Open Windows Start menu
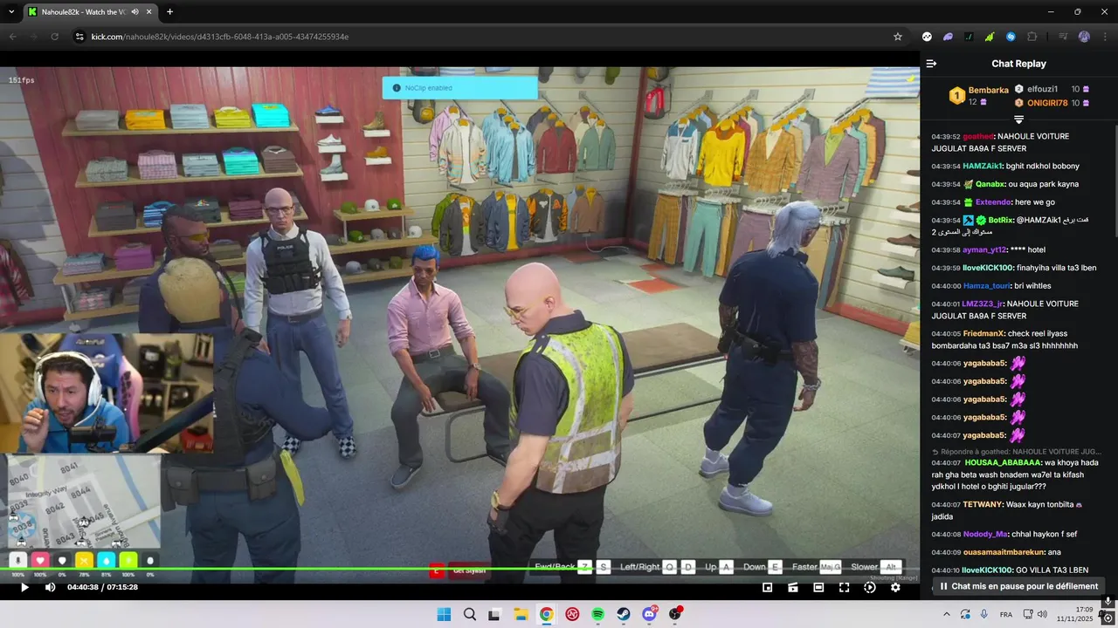 pyautogui.click(x=444, y=614)
